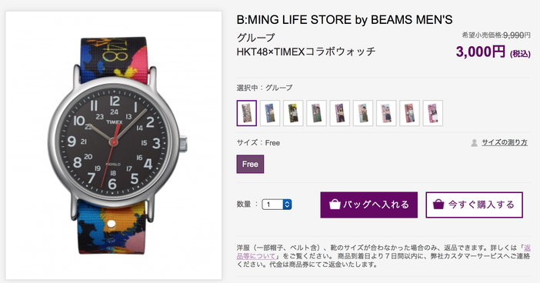Add item with バッグへ入れる button
Image resolution: width=540 pixels, height=283 pixels.
click(368, 205)
